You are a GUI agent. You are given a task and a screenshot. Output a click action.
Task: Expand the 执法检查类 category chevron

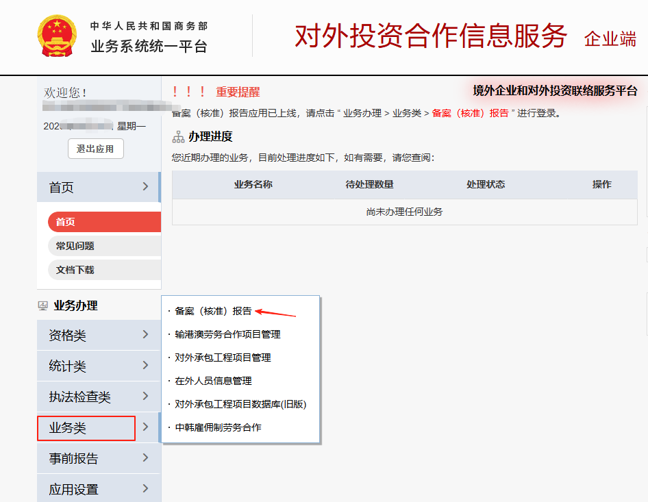click(x=145, y=397)
